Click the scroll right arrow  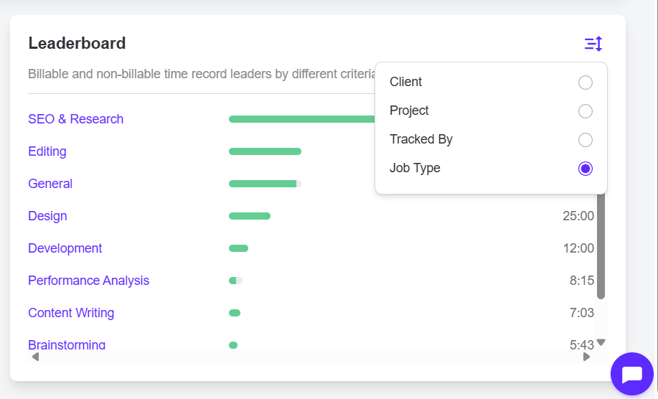[587, 357]
